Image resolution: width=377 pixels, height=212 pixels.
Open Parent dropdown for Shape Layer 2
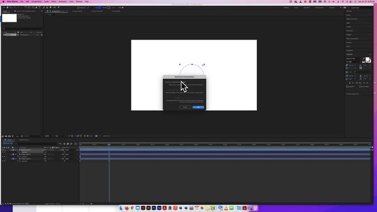coord(70,154)
